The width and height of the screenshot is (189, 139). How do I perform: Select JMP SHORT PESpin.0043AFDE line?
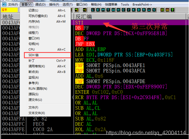point(110,81)
